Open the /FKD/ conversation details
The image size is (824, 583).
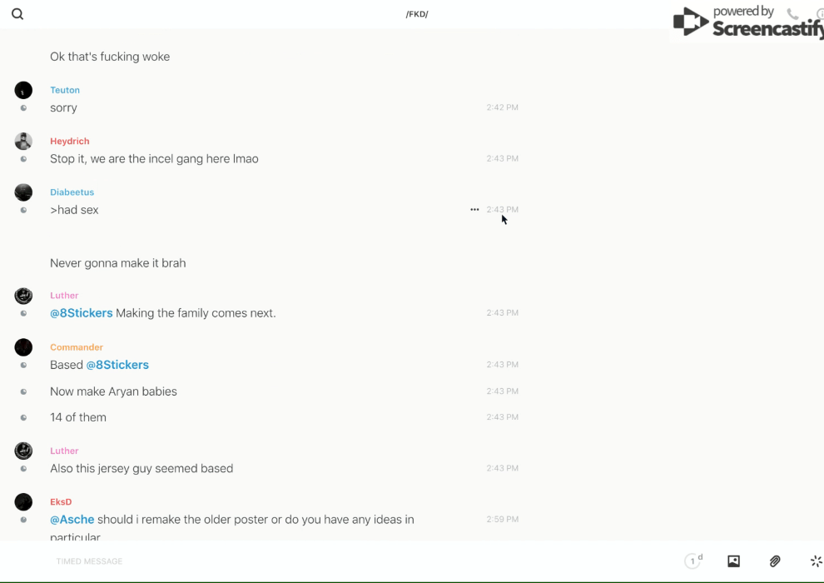(x=417, y=14)
